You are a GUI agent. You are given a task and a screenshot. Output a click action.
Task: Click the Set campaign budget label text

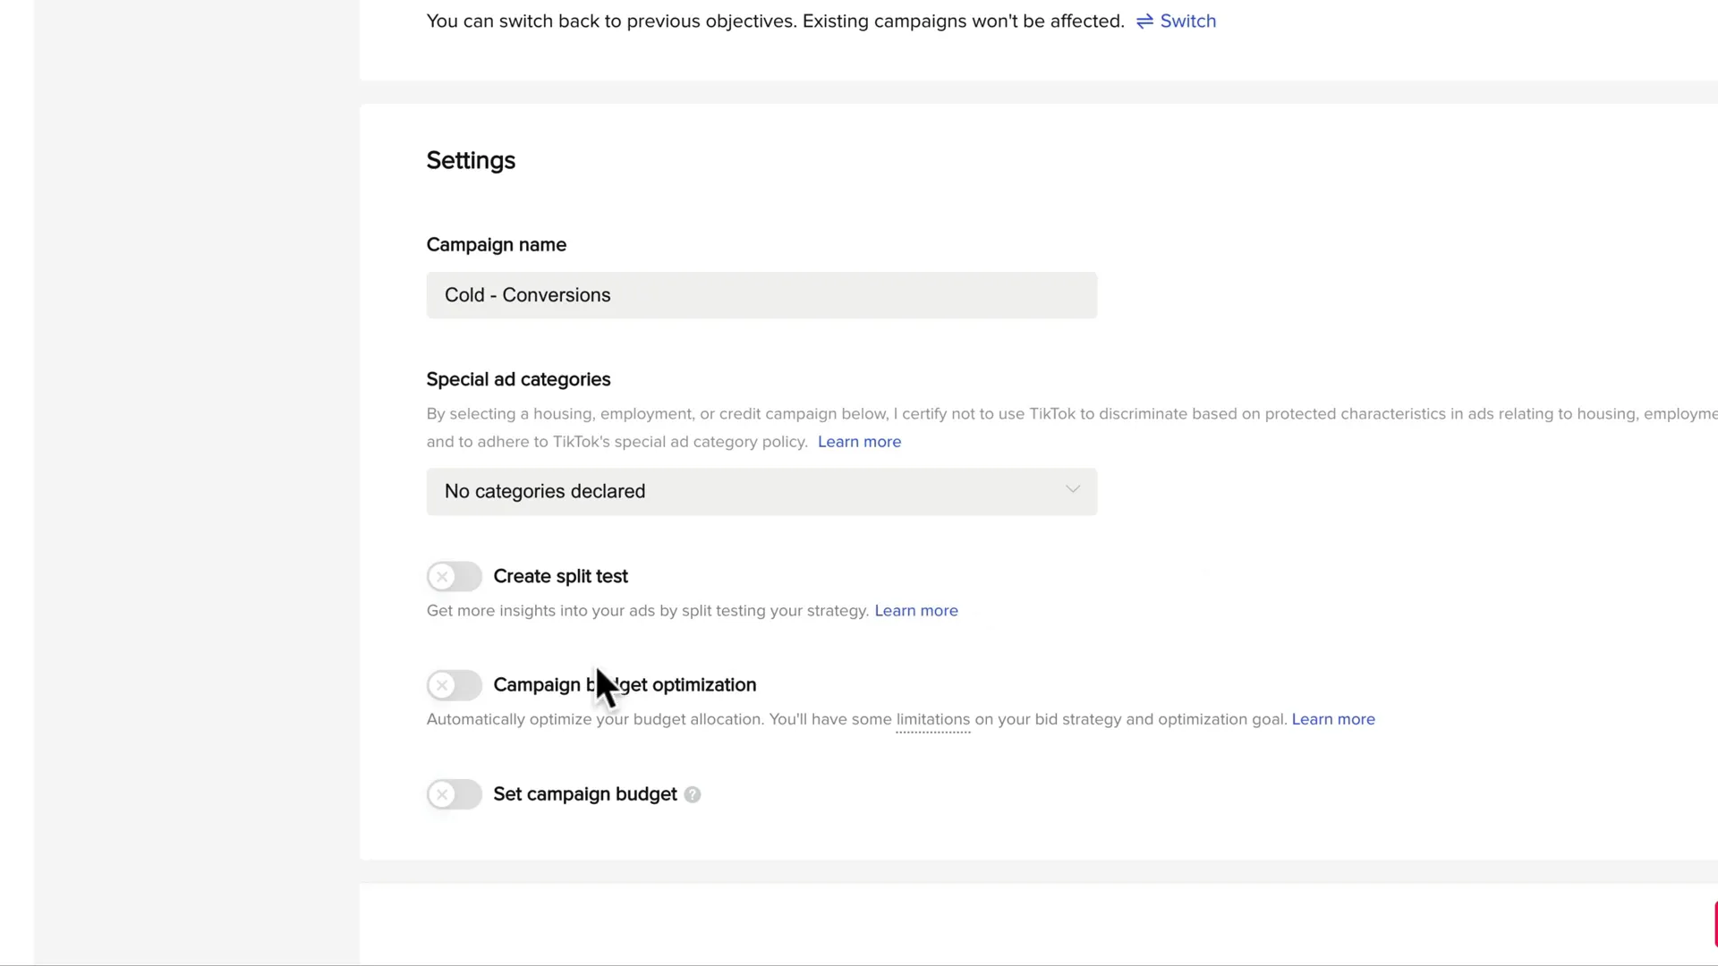[x=584, y=794]
